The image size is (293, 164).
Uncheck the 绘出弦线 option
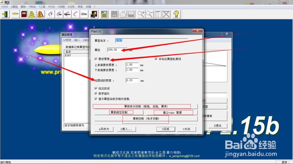(x=96, y=88)
